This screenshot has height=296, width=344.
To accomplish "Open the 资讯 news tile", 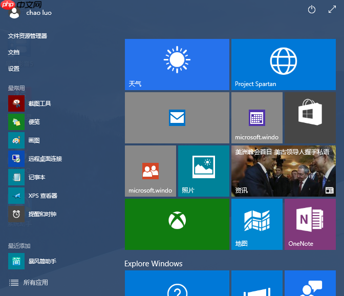I will pos(284,171).
